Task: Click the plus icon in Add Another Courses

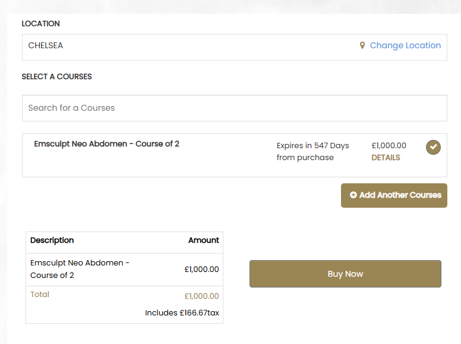Action: [353, 195]
